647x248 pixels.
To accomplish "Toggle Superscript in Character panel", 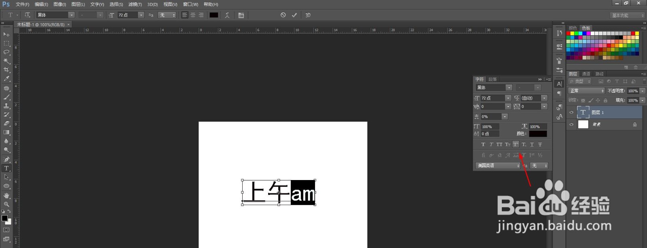I will pyautogui.click(x=516, y=144).
